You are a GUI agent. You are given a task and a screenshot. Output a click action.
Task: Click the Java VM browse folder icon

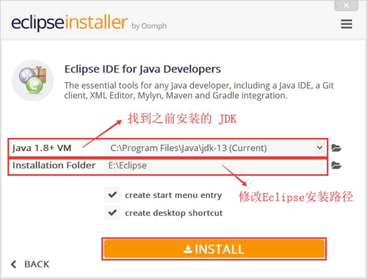[336, 148]
